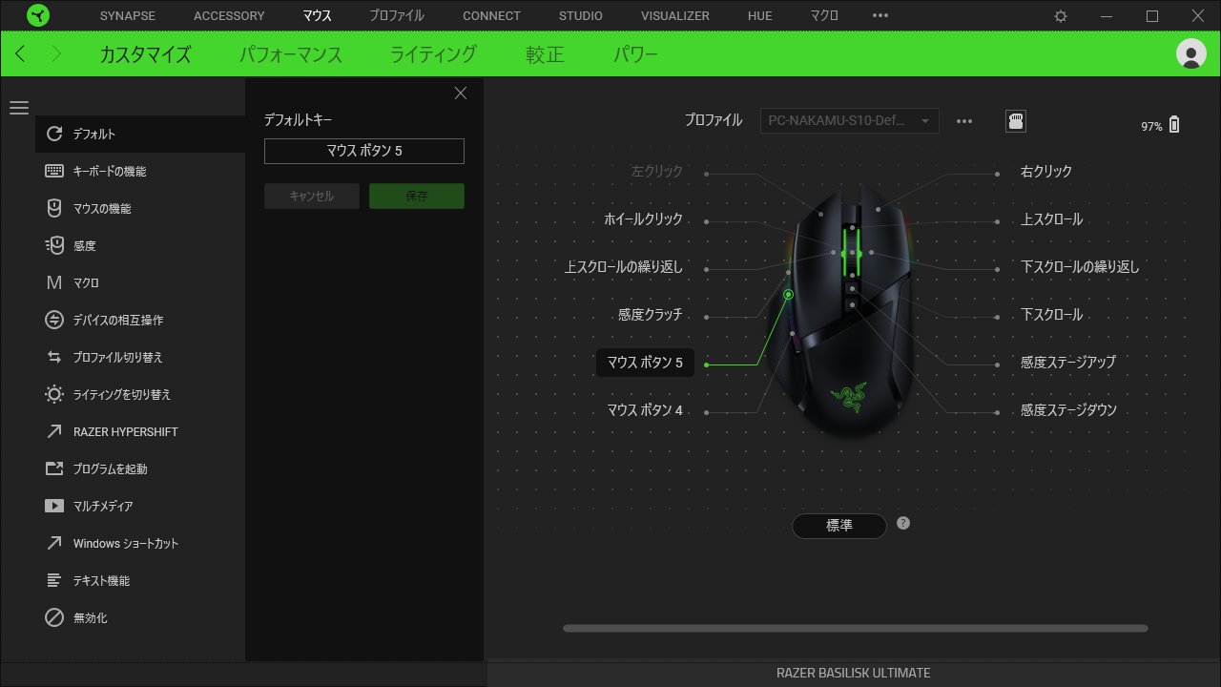Show more top-menu tabs via ellipsis
Screen dimensions: 1221x687
coord(880,15)
